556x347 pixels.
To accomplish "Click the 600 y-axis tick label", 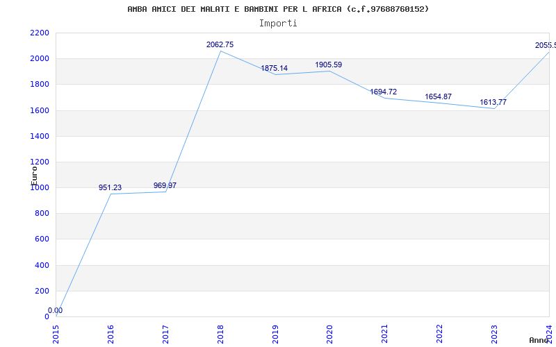I will [x=42, y=239].
